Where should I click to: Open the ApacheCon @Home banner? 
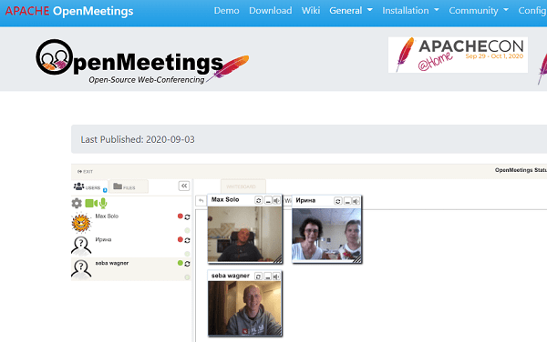[458, 55]
